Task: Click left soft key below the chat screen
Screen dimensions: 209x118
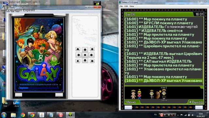Action: (128, 107)
